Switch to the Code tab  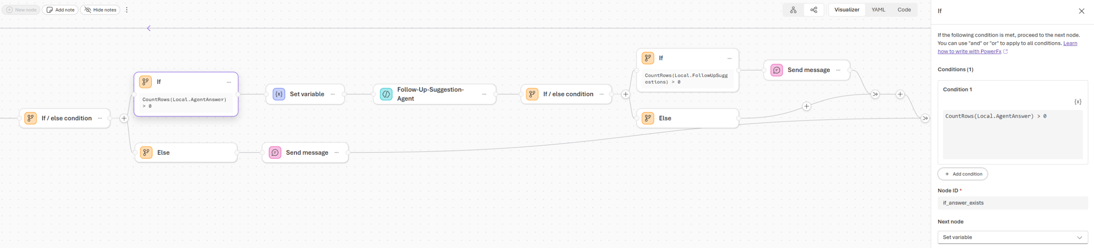point(904,10)
